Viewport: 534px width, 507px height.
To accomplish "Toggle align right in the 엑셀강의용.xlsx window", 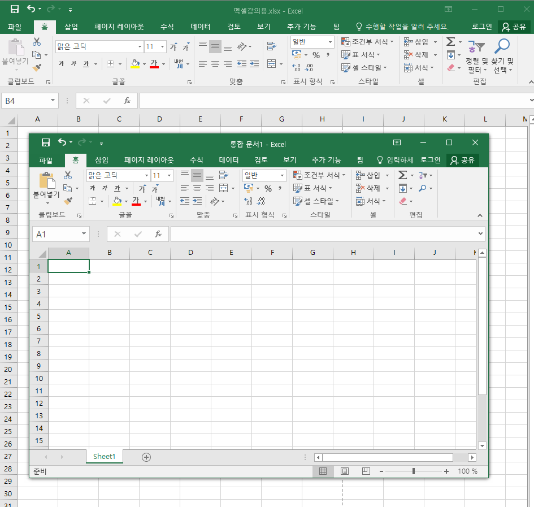I will (228, 64).
